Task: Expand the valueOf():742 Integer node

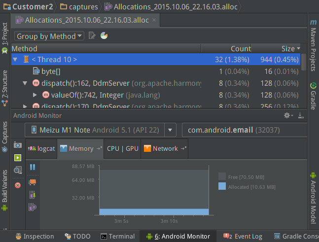Action: pos(35,95)
